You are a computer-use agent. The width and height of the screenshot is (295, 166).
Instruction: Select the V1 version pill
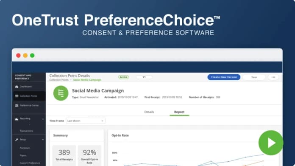[144, 77]
